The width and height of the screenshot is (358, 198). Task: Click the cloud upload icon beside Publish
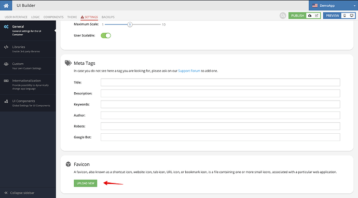pos(310,16)
